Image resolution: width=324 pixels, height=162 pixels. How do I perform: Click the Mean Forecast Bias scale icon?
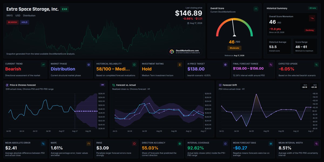point(271,144)
